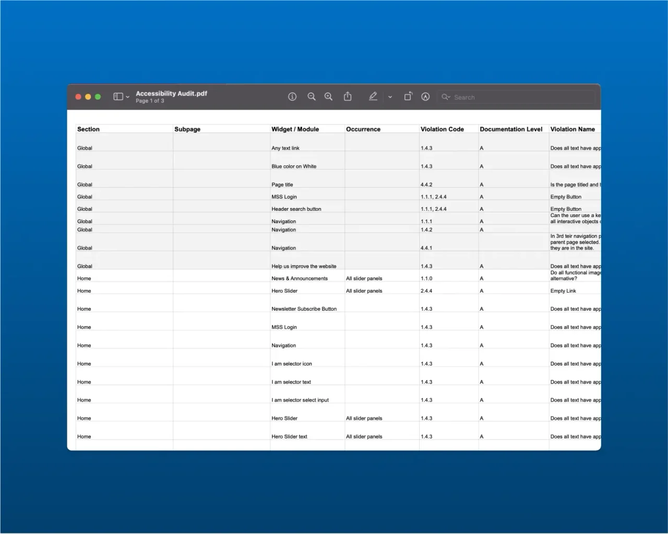This screenshot has height=534, width=668.
Task: Open the Share menu
Action: pyautogui.click(x=348, y=96)
